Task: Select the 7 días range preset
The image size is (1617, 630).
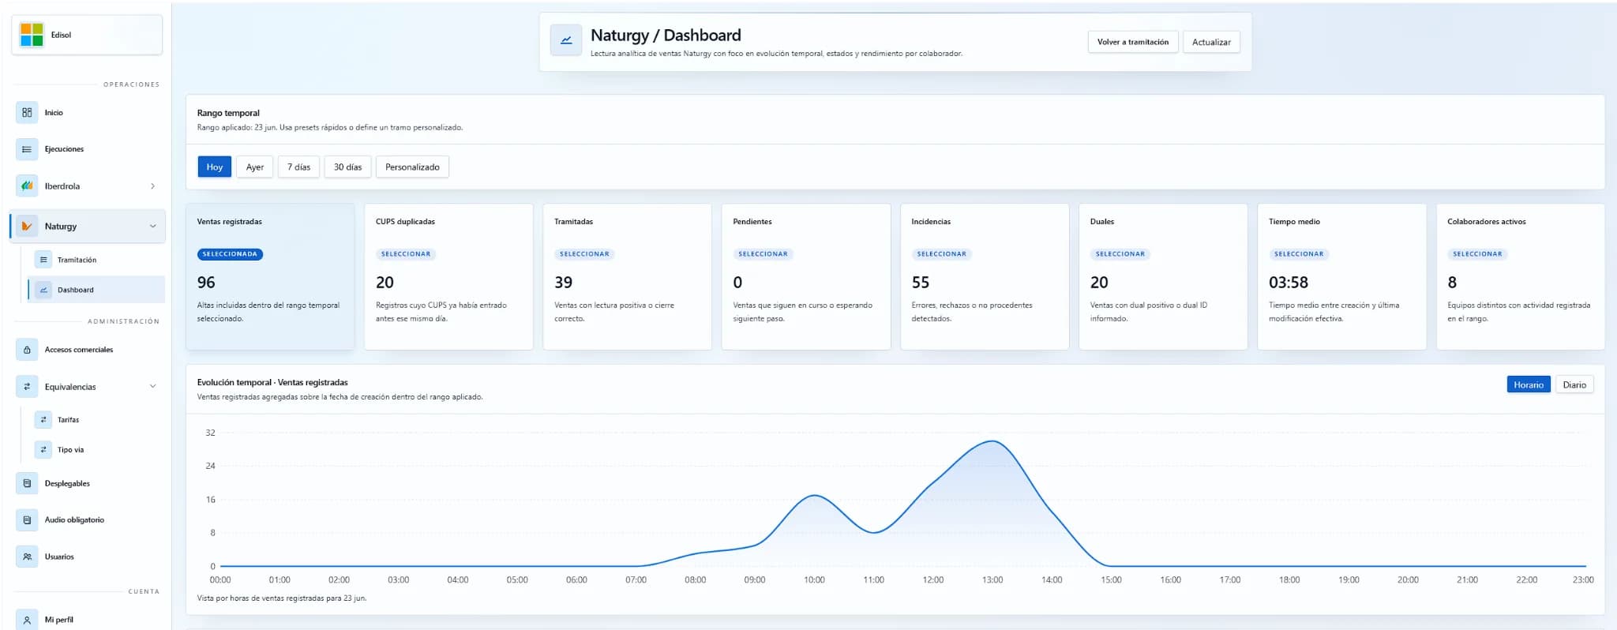Action: coord(298,167)
